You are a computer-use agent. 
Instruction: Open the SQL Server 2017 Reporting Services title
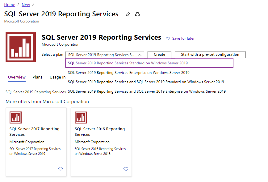tap(34, 131)
